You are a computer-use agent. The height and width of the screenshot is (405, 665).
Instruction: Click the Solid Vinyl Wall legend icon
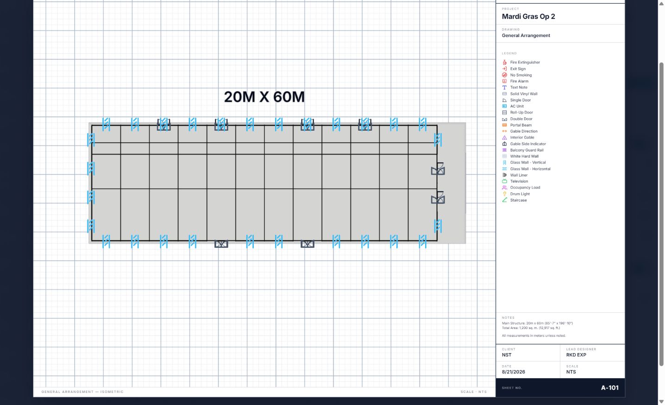[504, 94]
